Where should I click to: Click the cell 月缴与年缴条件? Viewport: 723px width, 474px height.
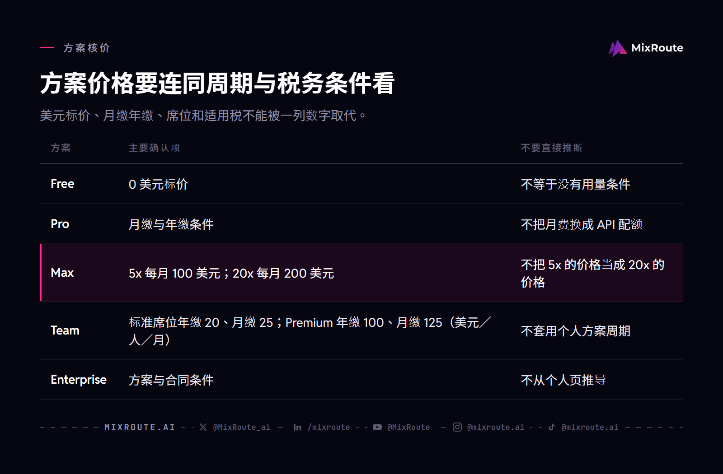coord(171,224)
